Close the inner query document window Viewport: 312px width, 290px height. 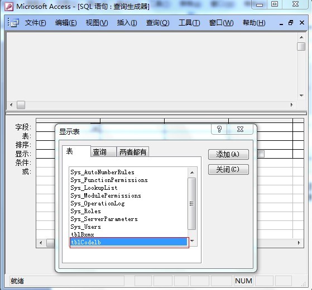coord(301,23)
